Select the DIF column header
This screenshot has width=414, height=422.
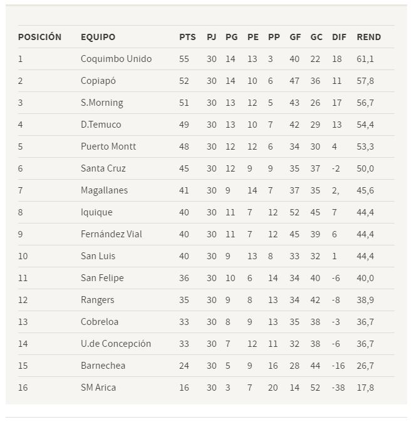point(339,37)
